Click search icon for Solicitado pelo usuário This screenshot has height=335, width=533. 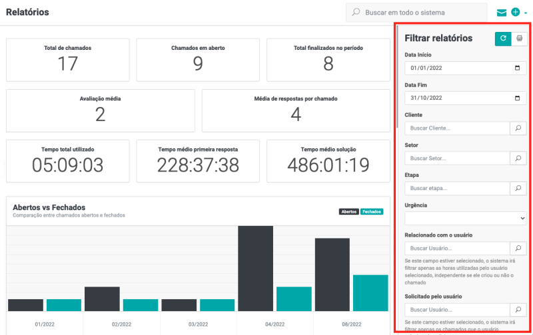[x=518, y=310]
